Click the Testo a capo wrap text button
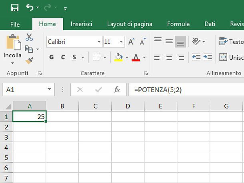Viewport: 244px width, 183px height. point(231,41)
